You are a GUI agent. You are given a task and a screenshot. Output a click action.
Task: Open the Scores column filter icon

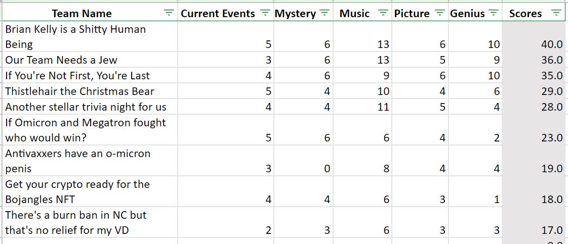pyautogui.click(x=556, y=13)
